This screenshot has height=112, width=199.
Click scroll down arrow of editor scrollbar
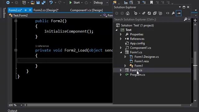pyautogui.click(x=195, y=100)
